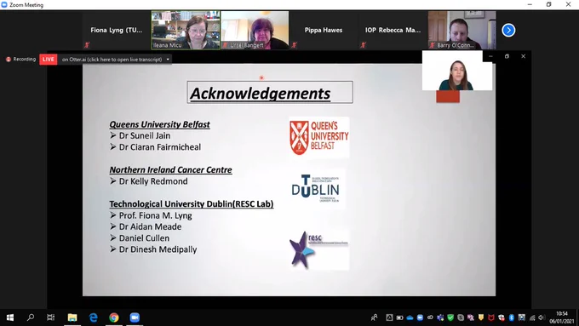
Task: Open the Wi-Fi network tray icon
Action: point(532,317)
